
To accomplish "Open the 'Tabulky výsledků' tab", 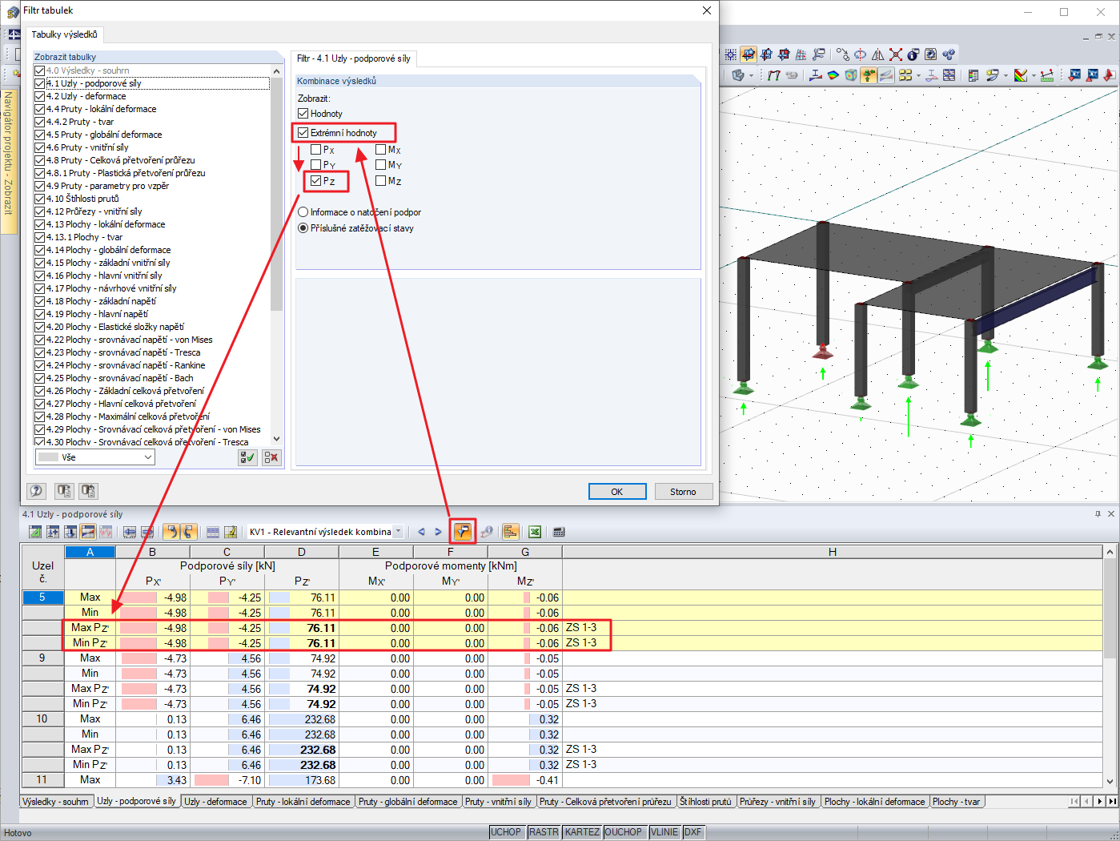I will click(x=64, y=34).
